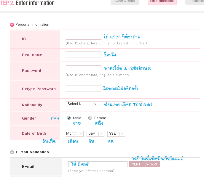Click the Password input field

(83, 68)
